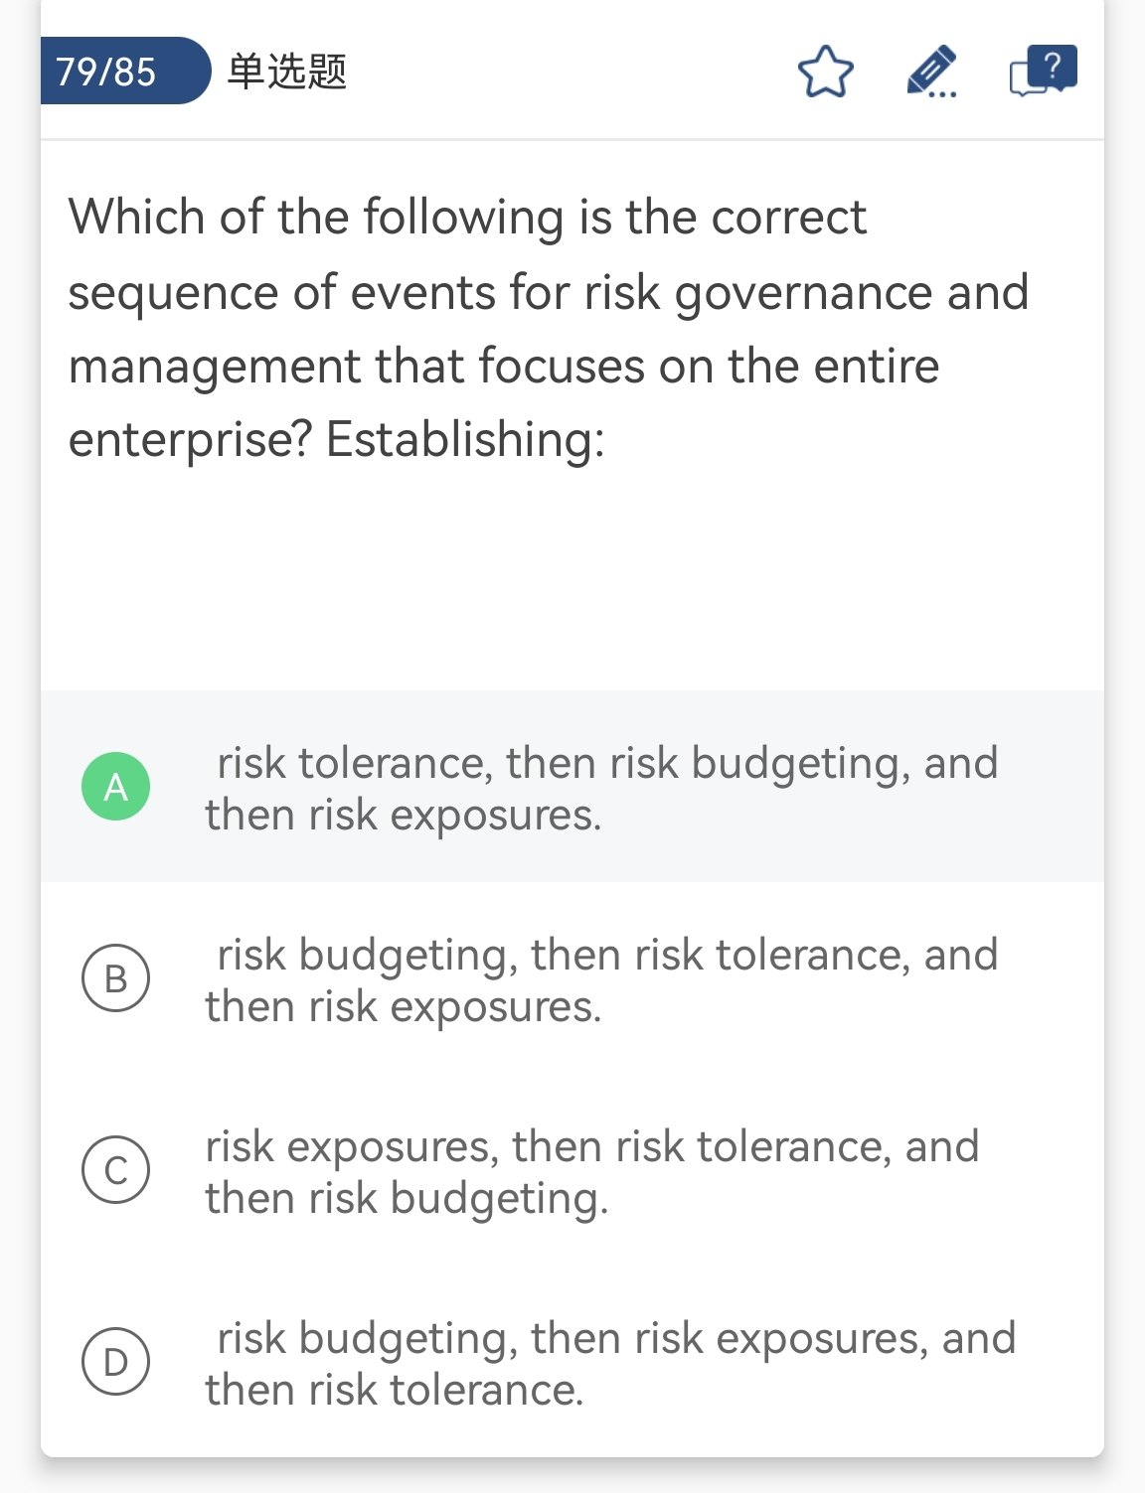
Task: Select the green A option circle
Action: pyautogui.click(x=116, y=787)
